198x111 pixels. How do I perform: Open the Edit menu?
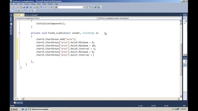point(16,4)
